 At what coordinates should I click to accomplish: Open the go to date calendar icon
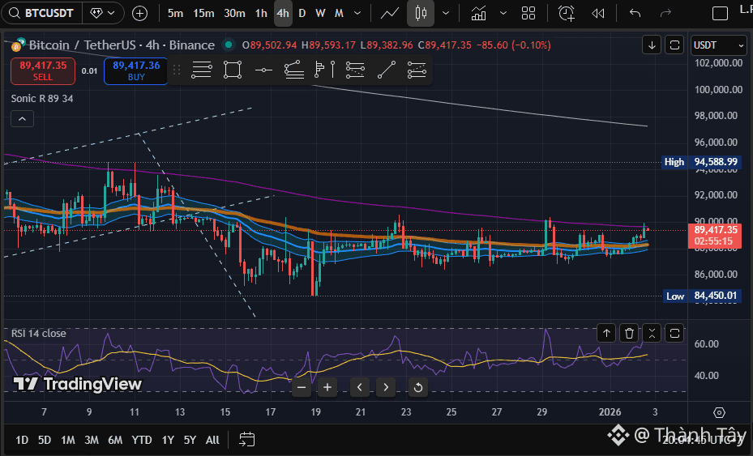coord(247,440)
